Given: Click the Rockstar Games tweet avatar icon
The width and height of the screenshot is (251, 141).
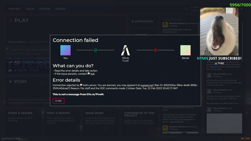Looking at the screenshot, I should pos(165,25).
